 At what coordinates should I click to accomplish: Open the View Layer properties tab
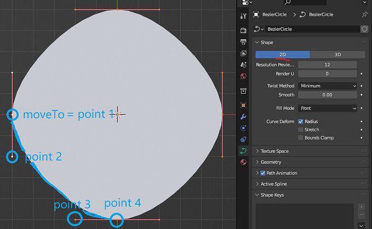tap(243, 53)
